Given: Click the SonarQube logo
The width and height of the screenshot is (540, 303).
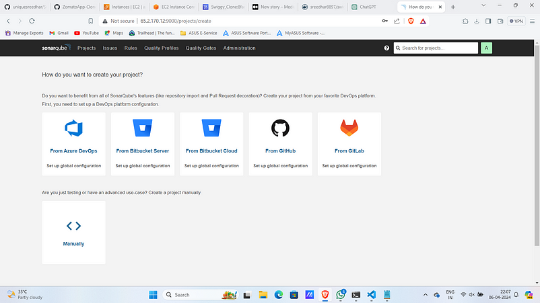Looking at the screenshot, I should pyautogui.click(x=56, y=48).
